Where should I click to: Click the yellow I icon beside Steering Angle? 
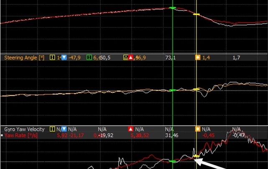[52, 57]
